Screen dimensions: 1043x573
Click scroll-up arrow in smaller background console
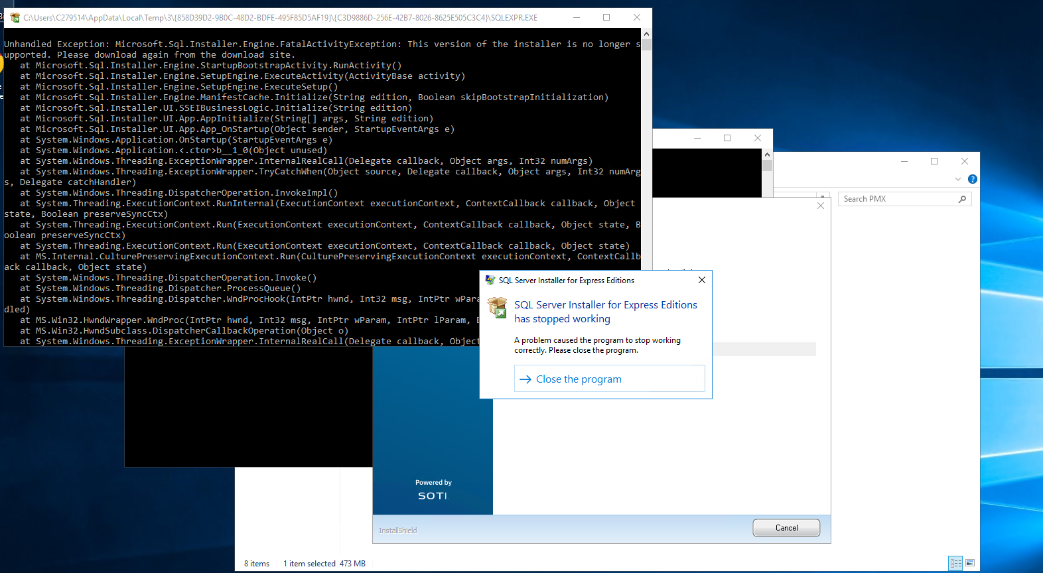pyautogui.click(x=767, y=154)
